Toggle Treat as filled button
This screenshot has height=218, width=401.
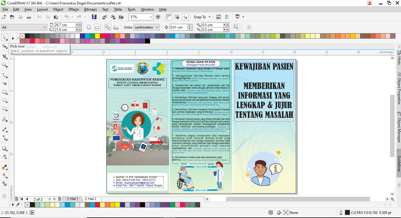[x=236, y=27]
